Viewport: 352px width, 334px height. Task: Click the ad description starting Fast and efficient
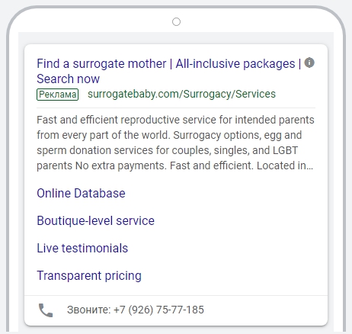[175, 143]
